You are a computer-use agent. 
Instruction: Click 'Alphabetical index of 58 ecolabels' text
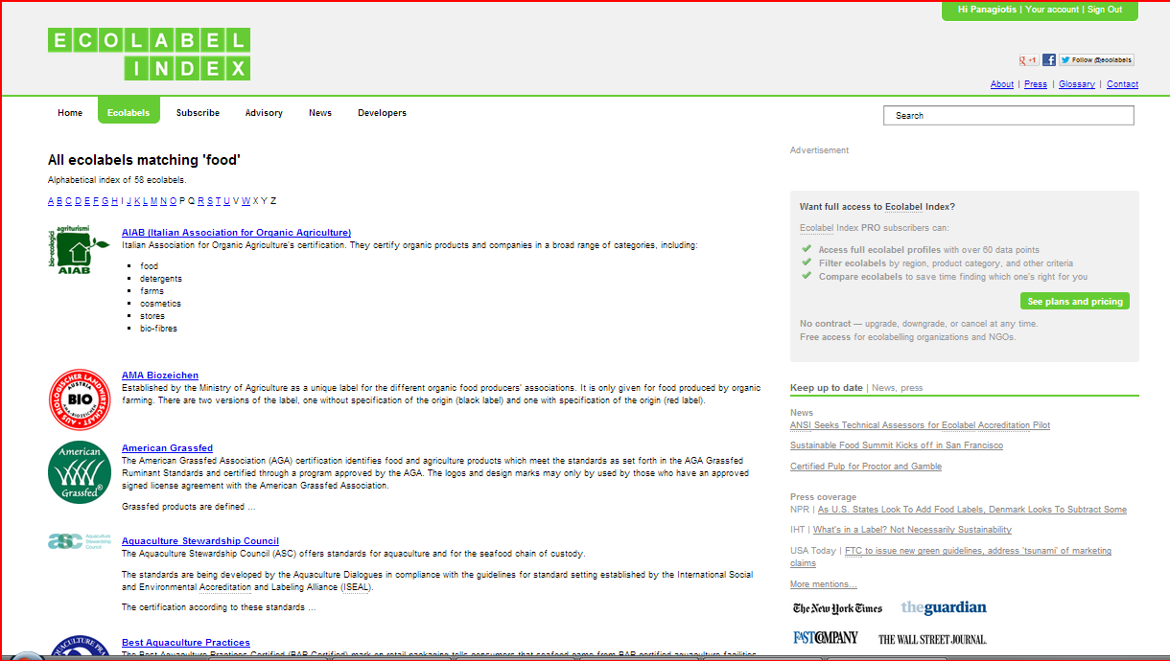(x=117, y=179)
